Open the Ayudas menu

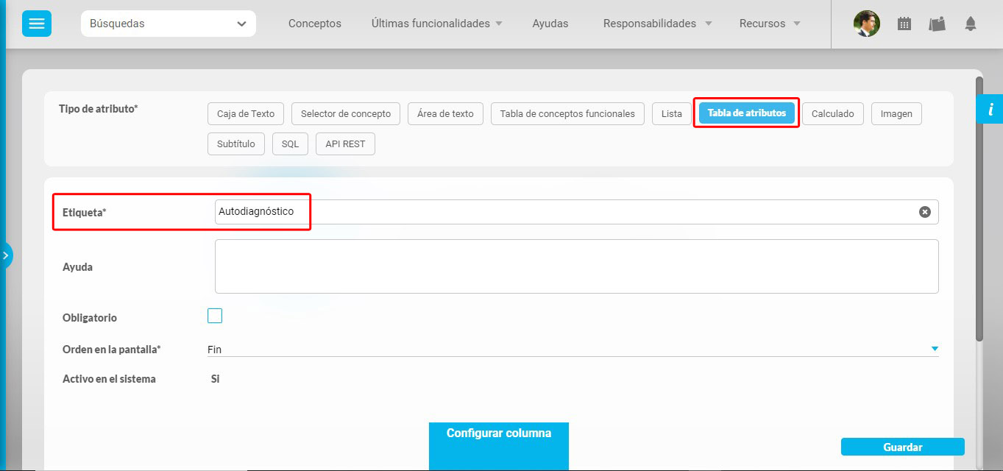[550, 24]
